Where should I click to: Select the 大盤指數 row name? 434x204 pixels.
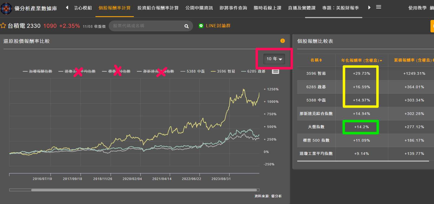(x=316, y=127)
